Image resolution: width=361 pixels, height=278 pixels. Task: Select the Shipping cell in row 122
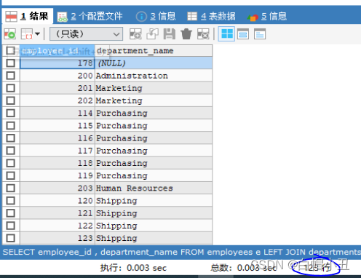point(154,226)
